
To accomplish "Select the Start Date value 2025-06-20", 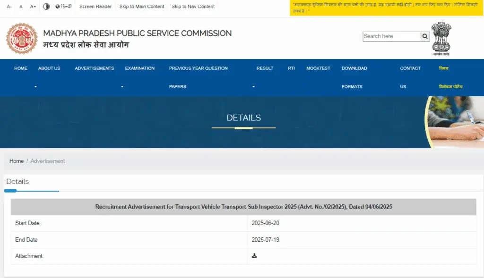I will [266, 223].
